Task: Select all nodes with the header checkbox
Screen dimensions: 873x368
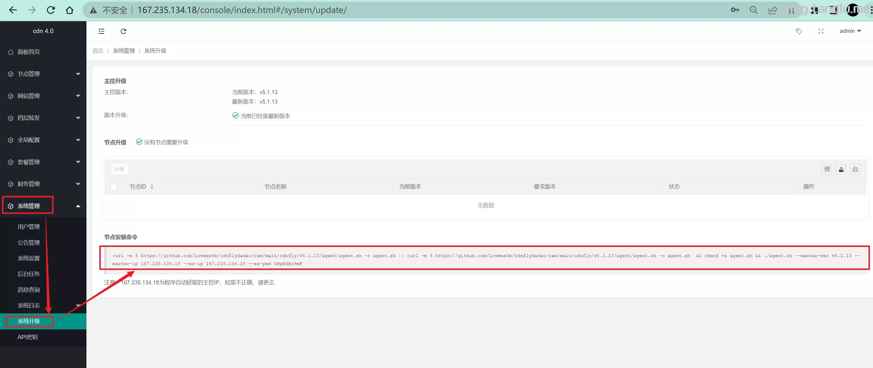Action: (114, 187)
